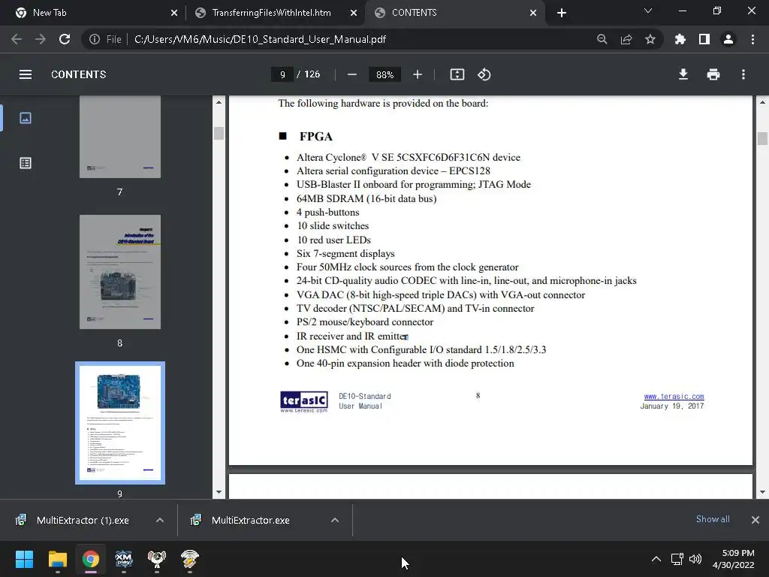Open the Chrome extensions puzzle icon
Viewport: 769px width, 577px height.
tap(680, 39)
